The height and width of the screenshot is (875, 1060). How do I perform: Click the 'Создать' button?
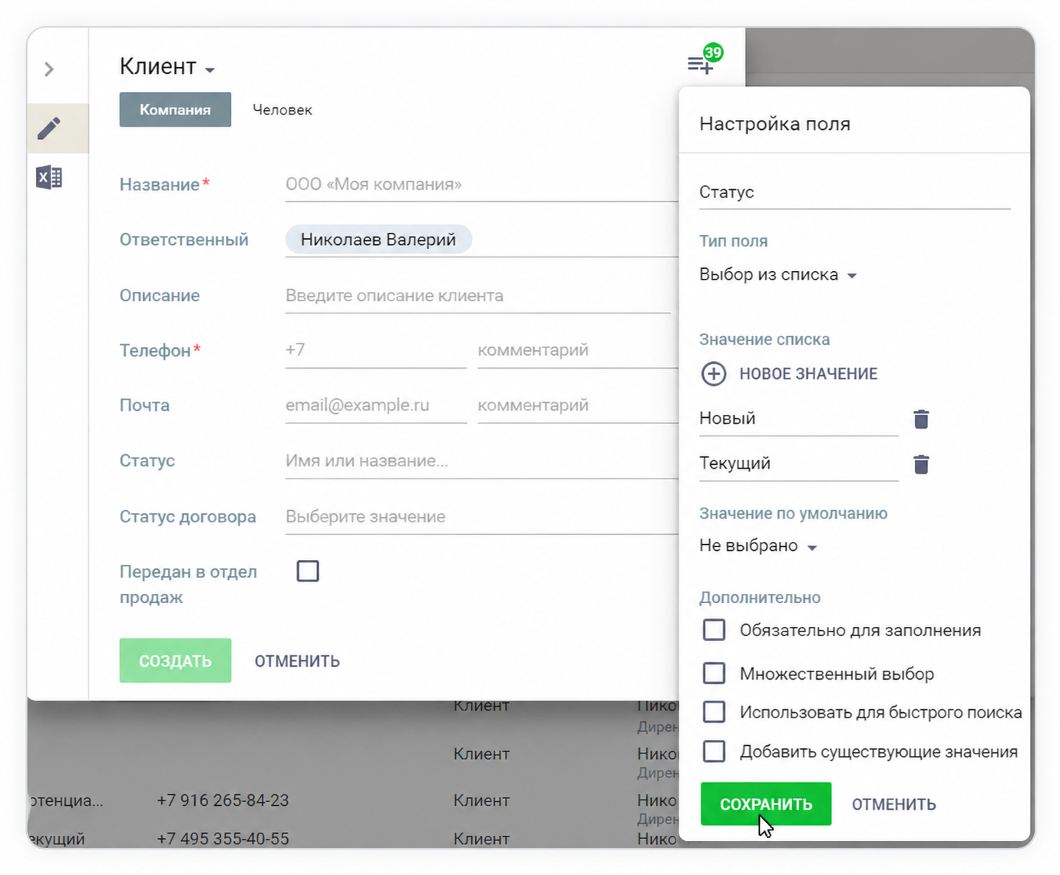pos(175,661)
